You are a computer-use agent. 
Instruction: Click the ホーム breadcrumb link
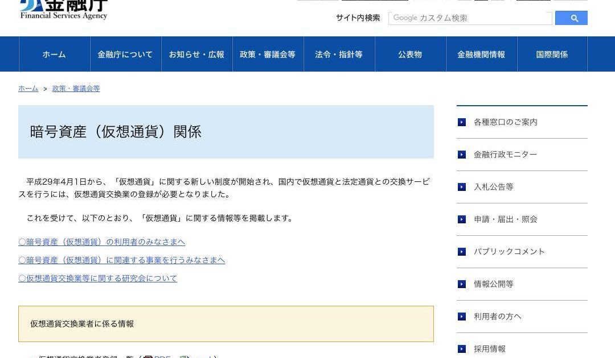coord(28,89)
